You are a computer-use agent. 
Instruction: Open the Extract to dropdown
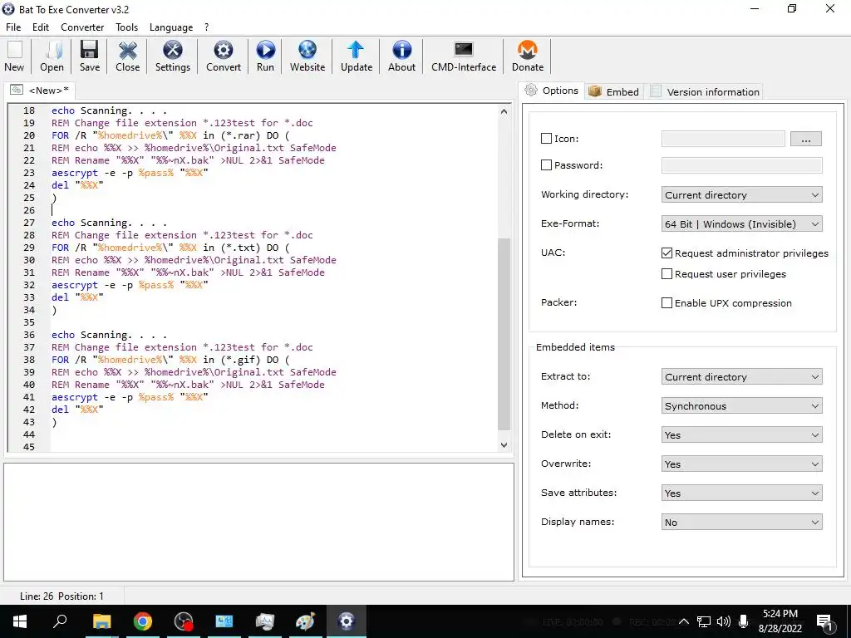pyautogui.click(x=741, y=376)
